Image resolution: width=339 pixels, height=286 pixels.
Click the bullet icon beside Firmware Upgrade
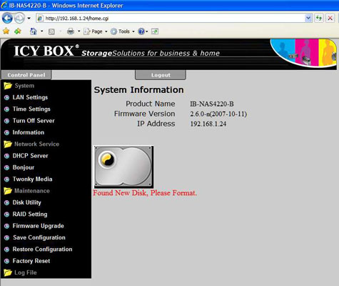7,226
